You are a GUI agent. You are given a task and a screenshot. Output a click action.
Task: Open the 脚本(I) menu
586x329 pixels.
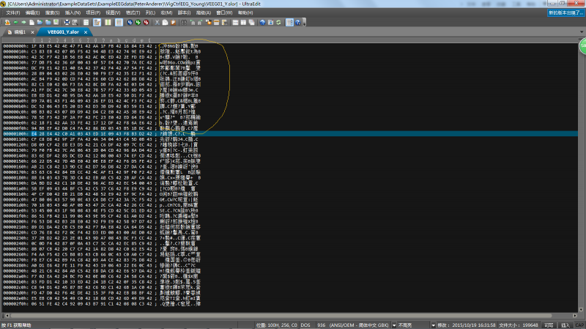pyautogui.click(x=184, y=12)
